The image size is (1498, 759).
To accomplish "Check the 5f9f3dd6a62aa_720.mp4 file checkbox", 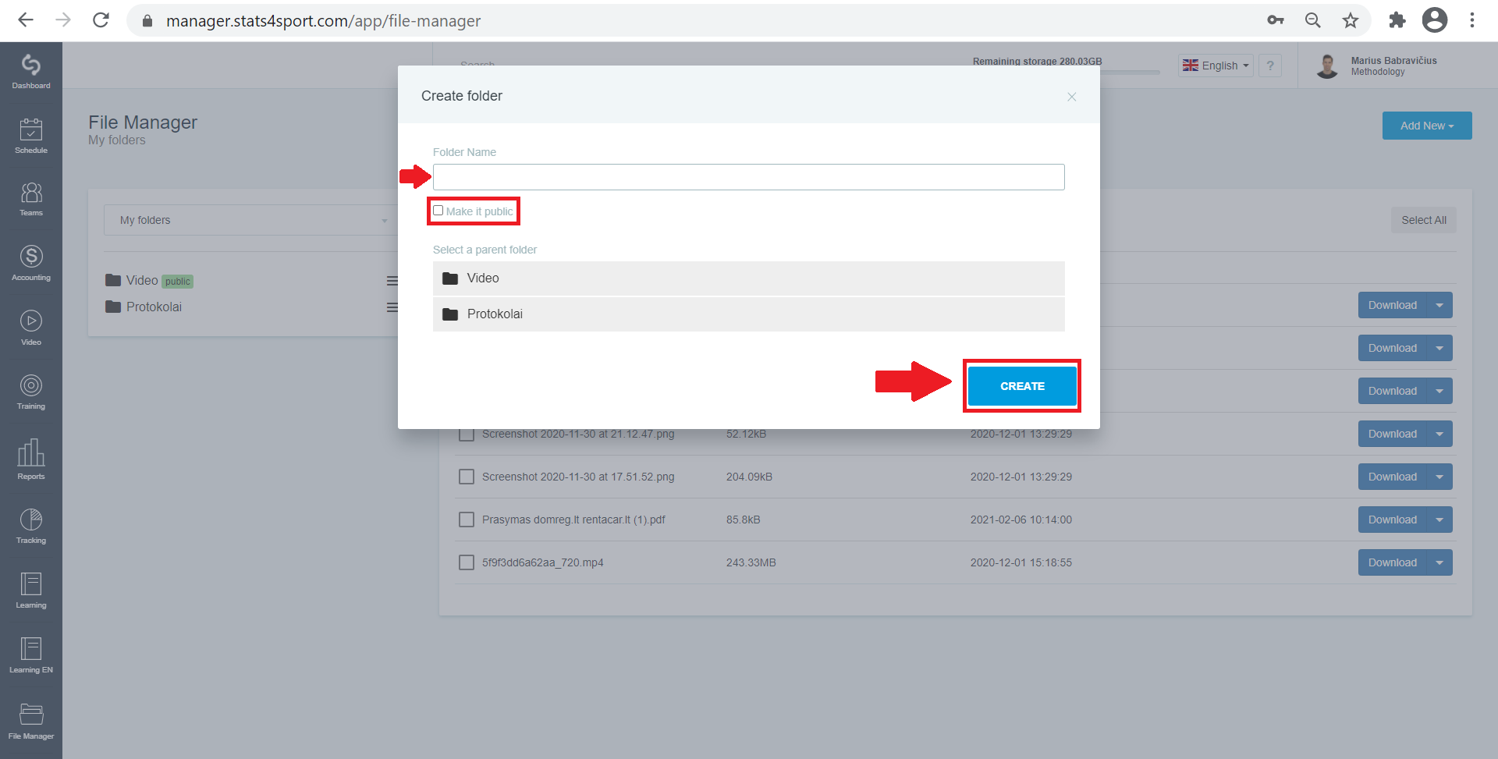I will (467, 562).
